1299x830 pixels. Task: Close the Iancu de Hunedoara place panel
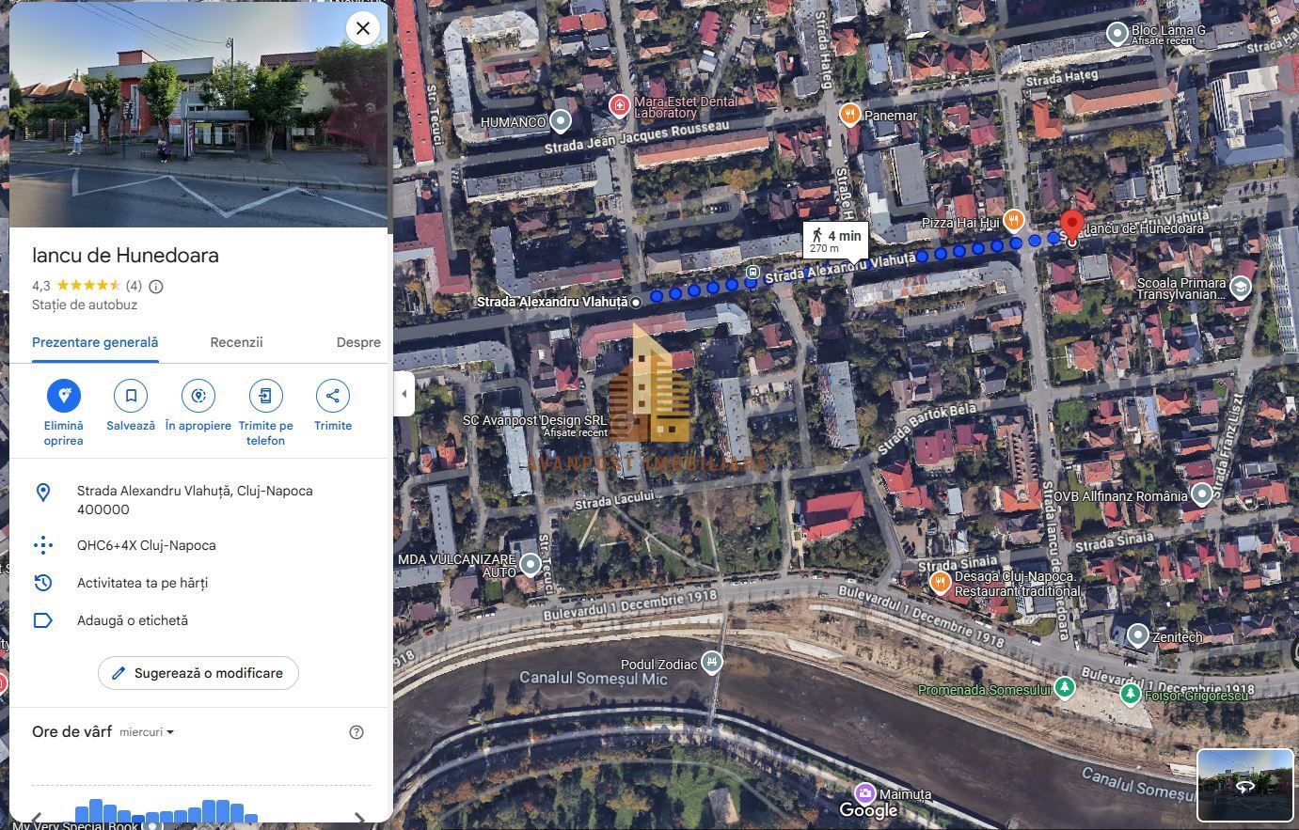click(363, 28)
